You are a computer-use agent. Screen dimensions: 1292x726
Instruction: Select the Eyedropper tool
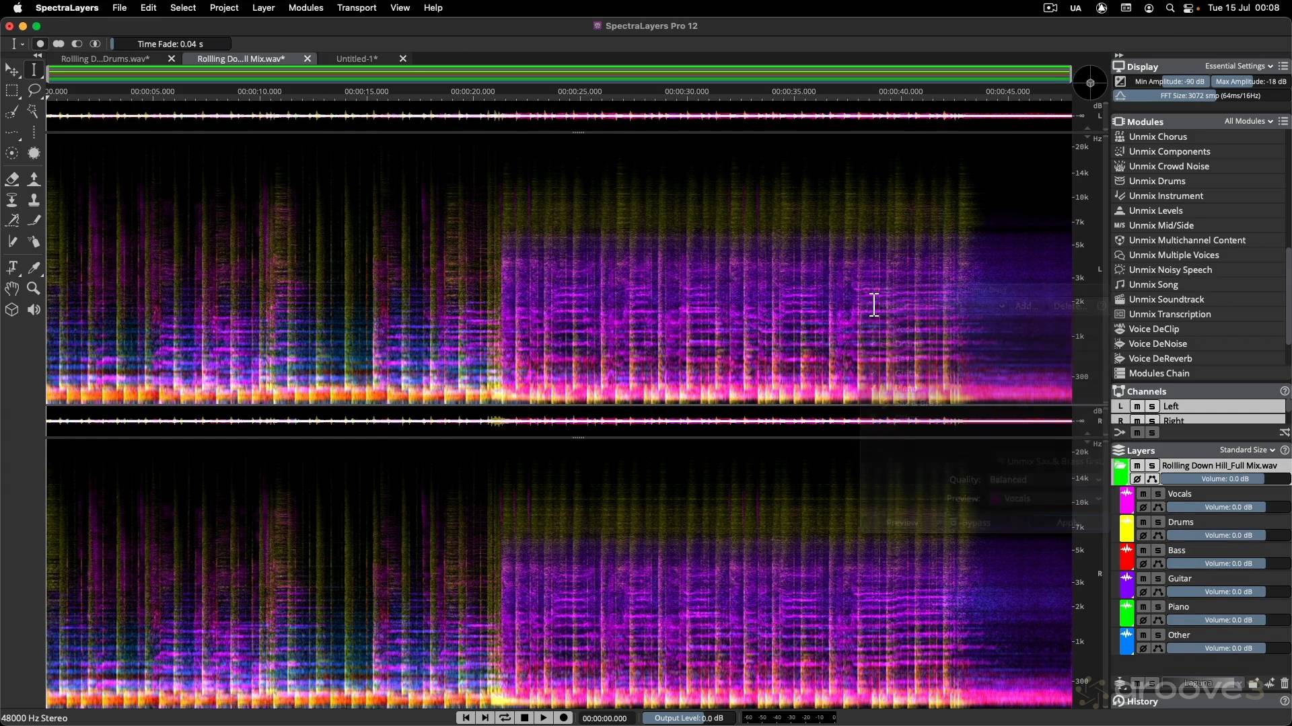coord(34,268)
